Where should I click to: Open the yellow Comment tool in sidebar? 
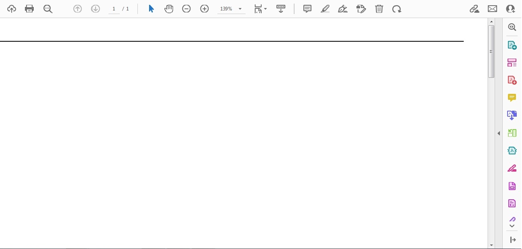512,98
